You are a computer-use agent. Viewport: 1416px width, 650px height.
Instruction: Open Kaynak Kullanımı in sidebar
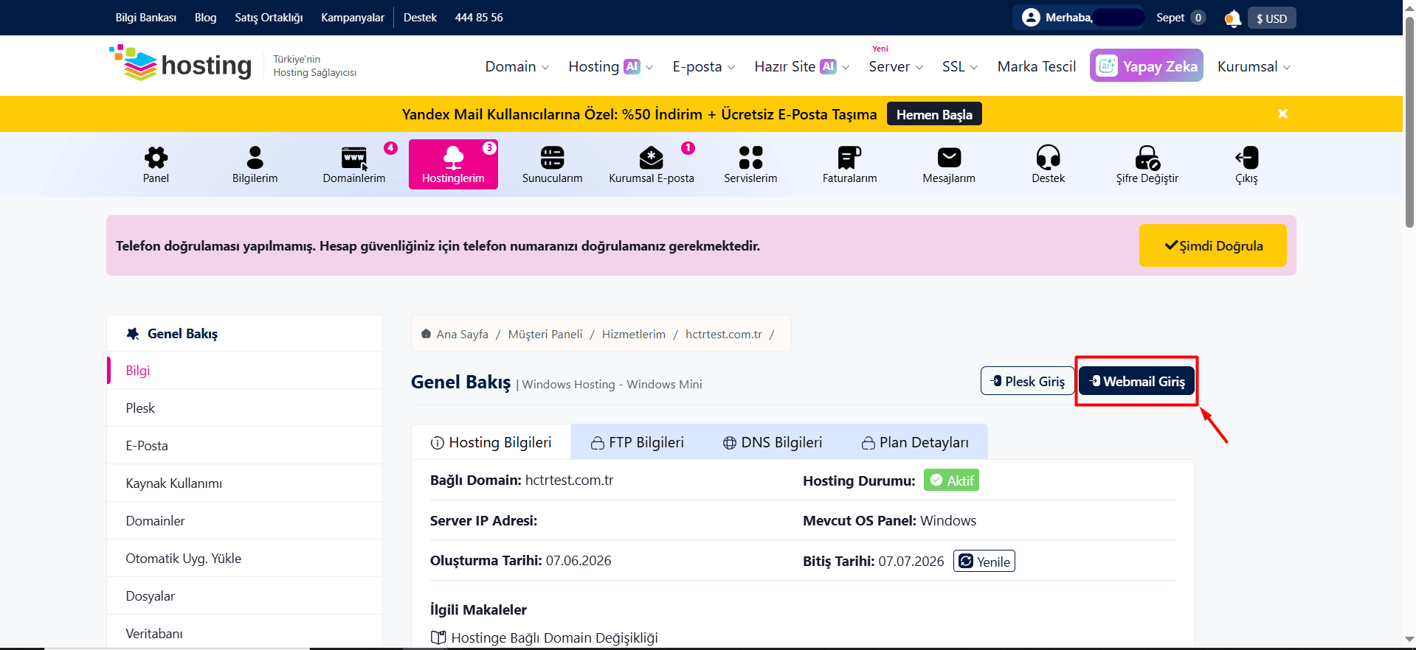coord(245,483)
